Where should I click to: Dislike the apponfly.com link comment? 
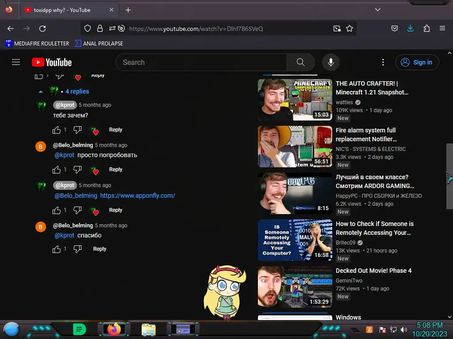(77, 211)
